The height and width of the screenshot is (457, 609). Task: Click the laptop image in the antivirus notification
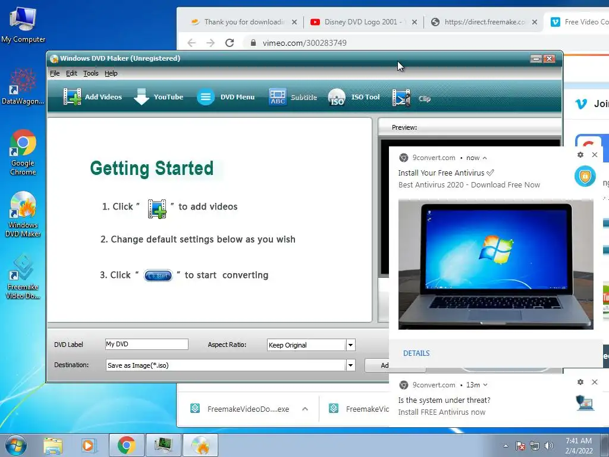point(495,264)
